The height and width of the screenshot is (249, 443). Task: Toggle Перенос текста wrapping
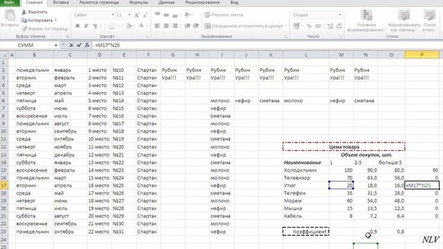click(x=224, y=15)
